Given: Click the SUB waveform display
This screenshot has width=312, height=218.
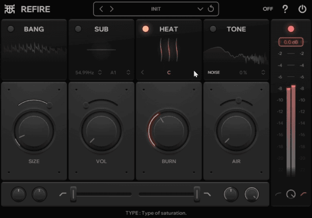Looking at the screenshot, I should [101, 50].
